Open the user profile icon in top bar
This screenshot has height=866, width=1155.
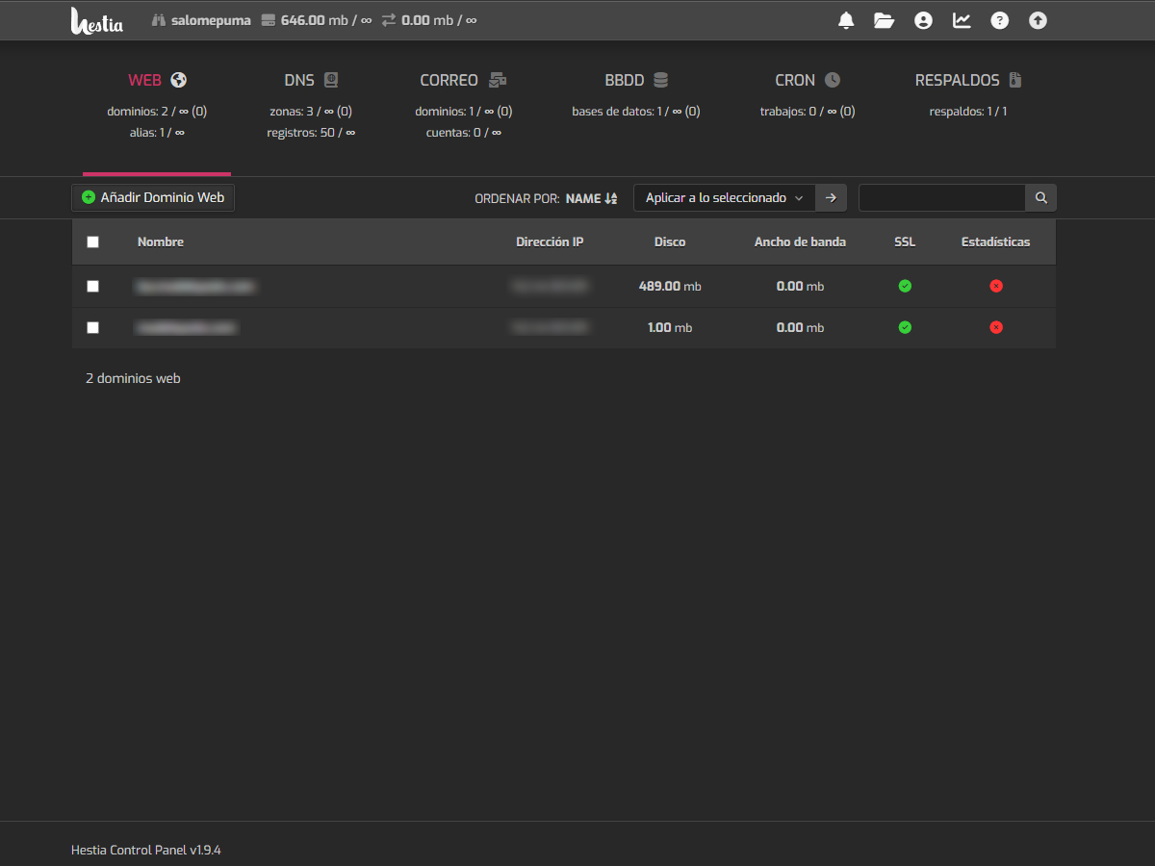[923, 19]
